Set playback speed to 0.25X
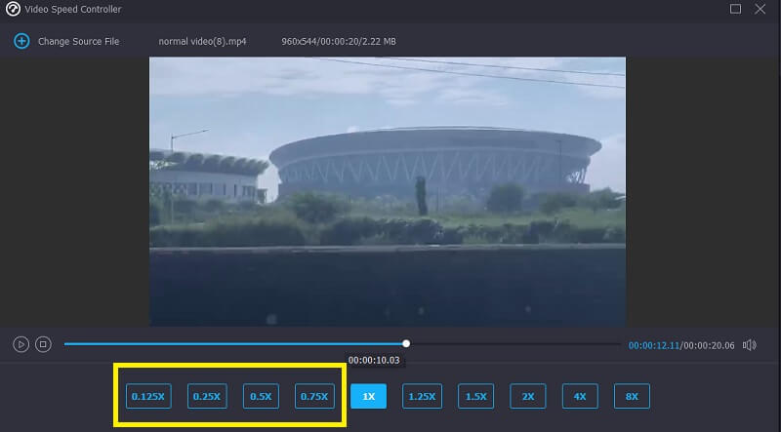Viewport: 781px width, 432px height. click(x=206, y=396)
